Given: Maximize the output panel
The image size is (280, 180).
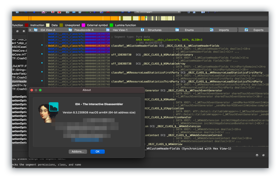Looking at the screenshot, I should 257,155.
